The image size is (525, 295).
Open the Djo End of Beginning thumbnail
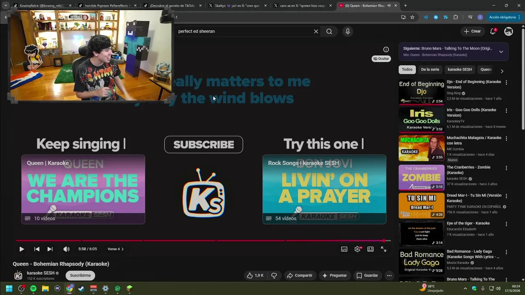422,92
